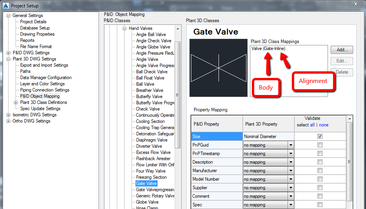Image resolution: width=366 pixels, height=209 pixels.
Task: Collapse the Hand Valves class group
Action: 125,28
